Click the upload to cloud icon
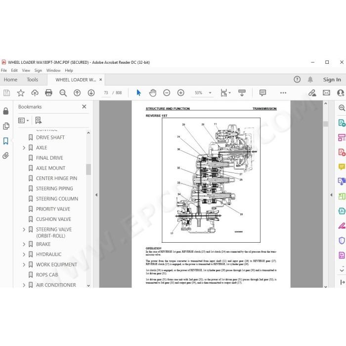The height and width of the screenshot is (346, 346). (35, 93)
